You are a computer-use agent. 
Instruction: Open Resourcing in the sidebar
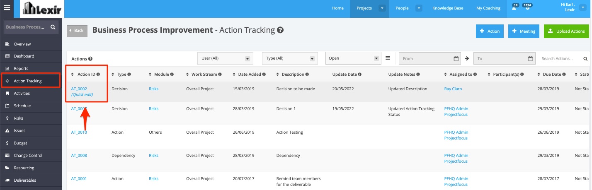click(31, 168)
